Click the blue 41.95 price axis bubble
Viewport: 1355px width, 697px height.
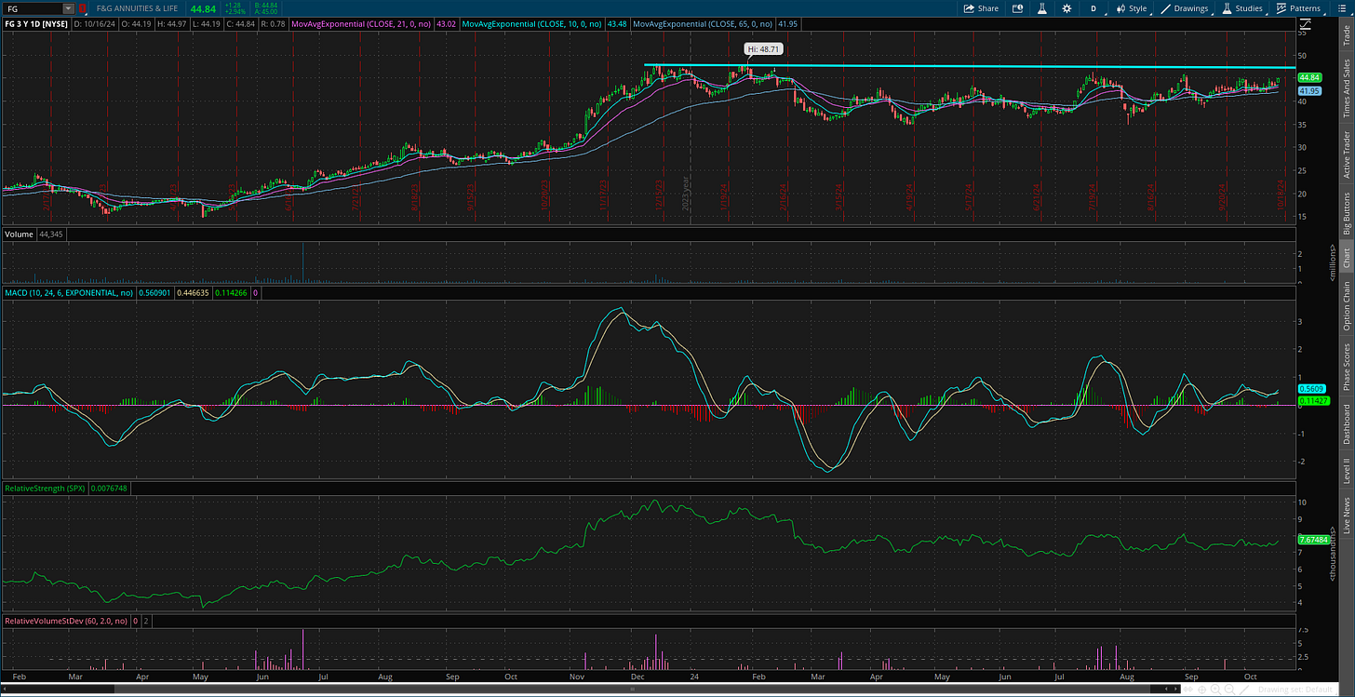point(1310,90)
